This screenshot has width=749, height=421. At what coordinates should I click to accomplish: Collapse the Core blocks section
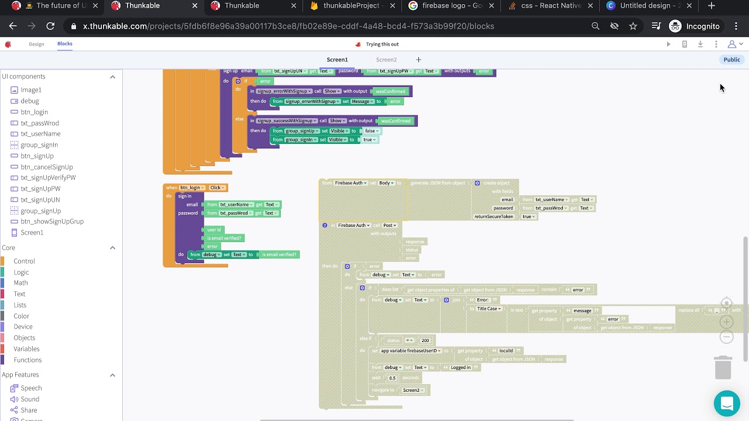[x=112, y=248]
